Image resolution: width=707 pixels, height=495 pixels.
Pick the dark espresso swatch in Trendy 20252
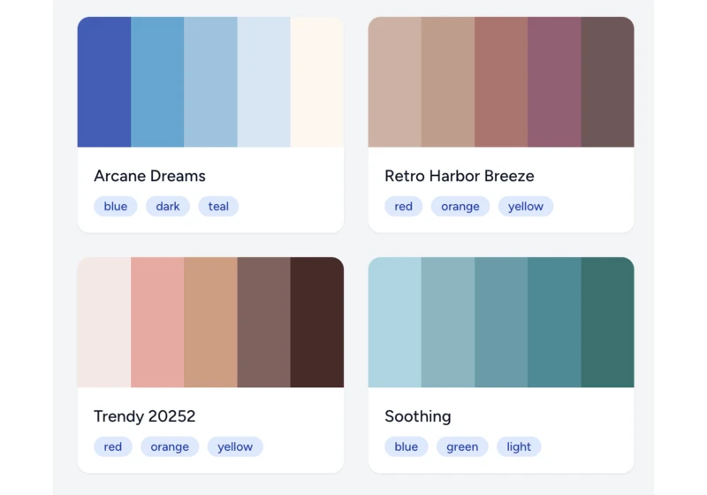tap(317, 323)
